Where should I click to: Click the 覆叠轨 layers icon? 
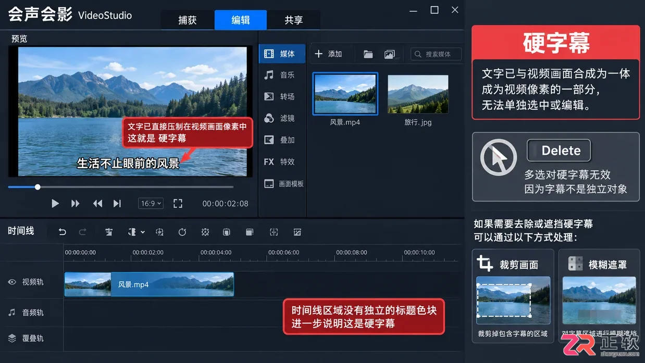[x=12, y=338]
